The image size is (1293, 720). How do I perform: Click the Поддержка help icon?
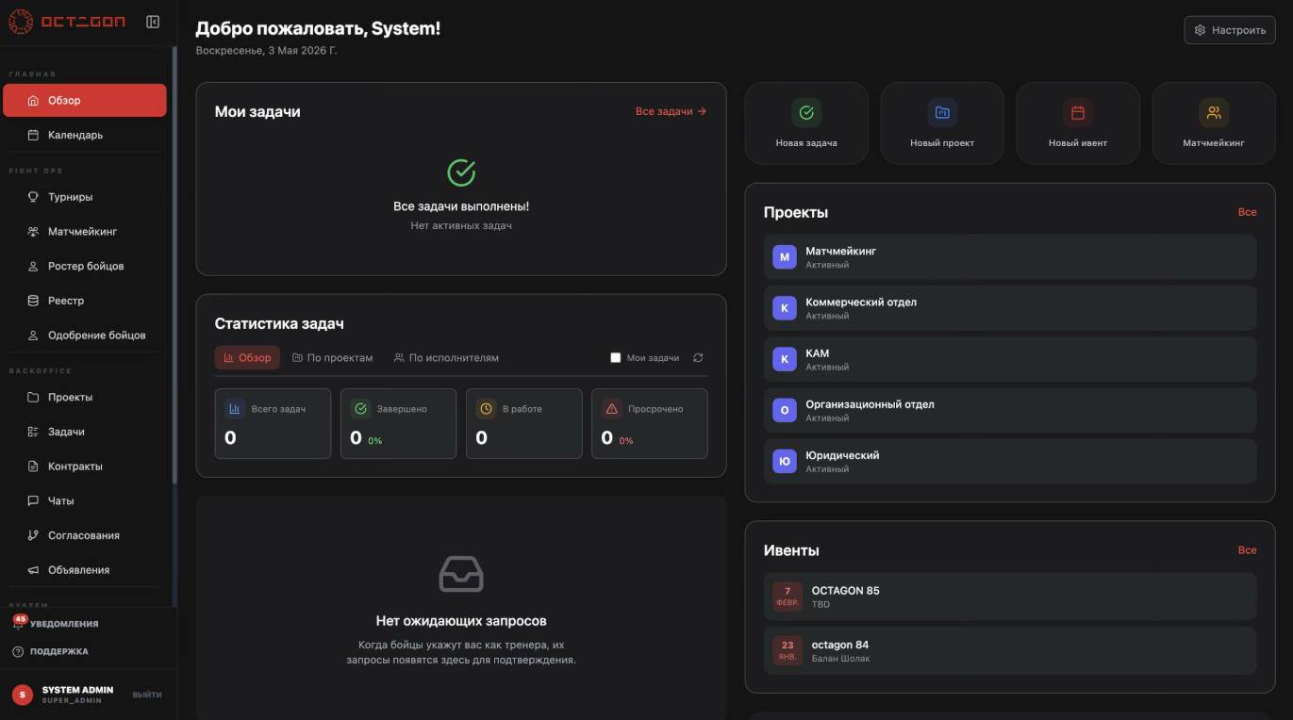[x=18, y=651]
